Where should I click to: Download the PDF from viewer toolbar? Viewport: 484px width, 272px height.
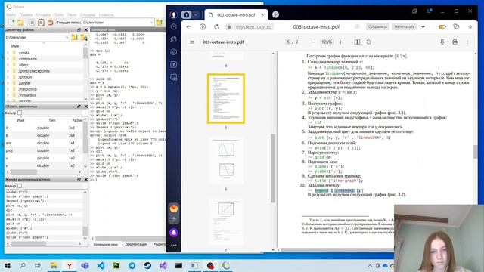tap(442, 42)
